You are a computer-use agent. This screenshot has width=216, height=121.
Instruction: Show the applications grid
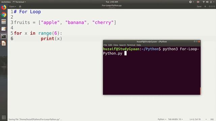(4, 117)
